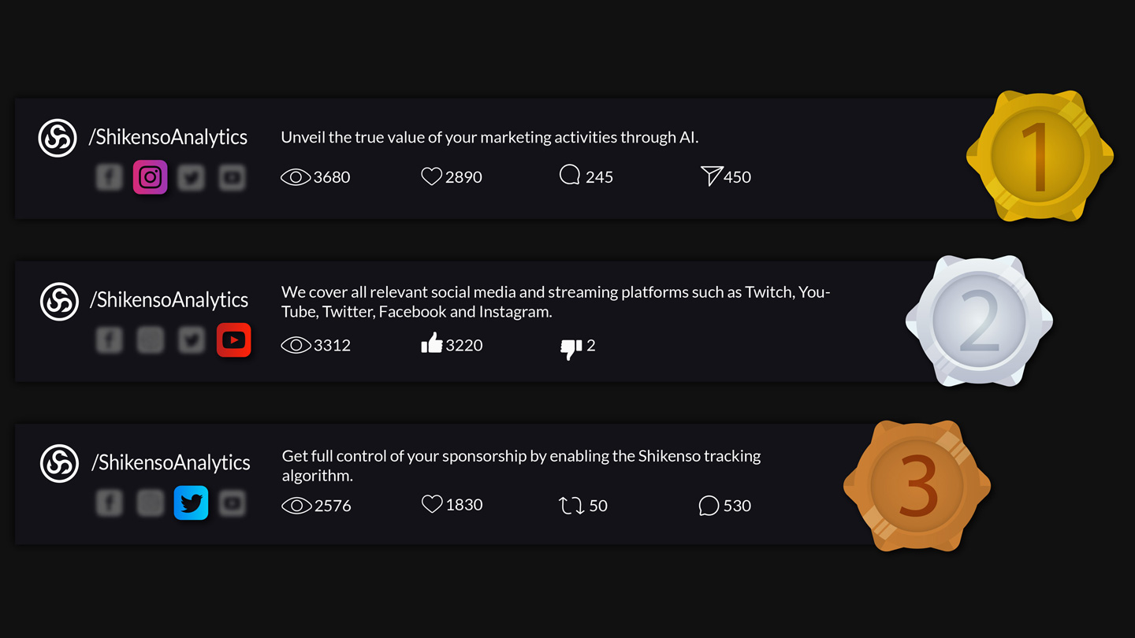Click the eye views icon beside 3680
The width and height of the screenshot is (1135, 638).
[296, 177]
